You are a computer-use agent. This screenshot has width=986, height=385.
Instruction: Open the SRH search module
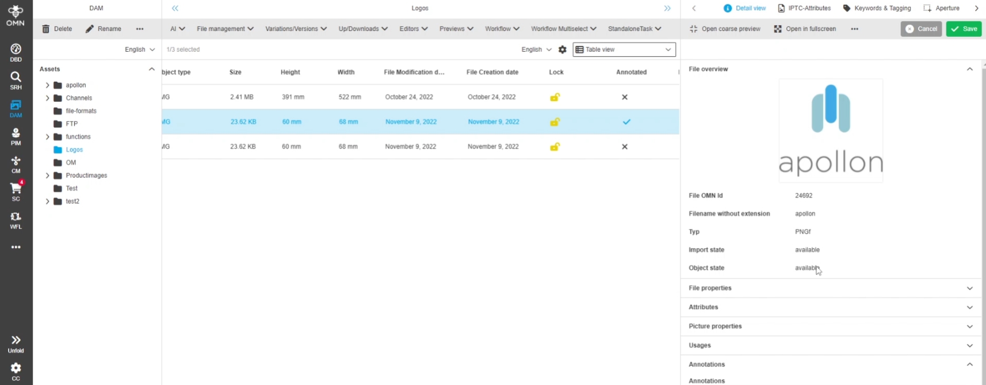[16, 81]
